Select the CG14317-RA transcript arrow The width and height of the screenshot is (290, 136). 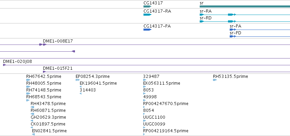click(148, 15)
